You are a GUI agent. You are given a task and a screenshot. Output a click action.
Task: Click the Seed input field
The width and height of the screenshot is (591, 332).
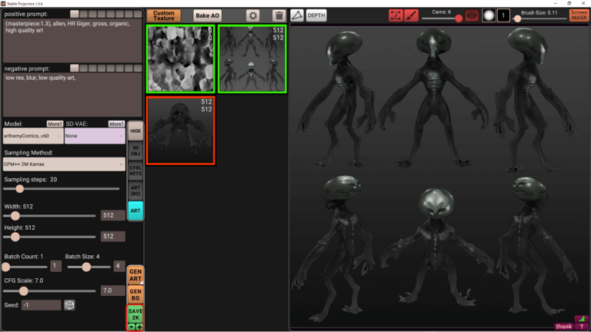41,305
